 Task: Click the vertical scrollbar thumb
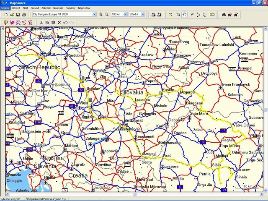point(265,110)
